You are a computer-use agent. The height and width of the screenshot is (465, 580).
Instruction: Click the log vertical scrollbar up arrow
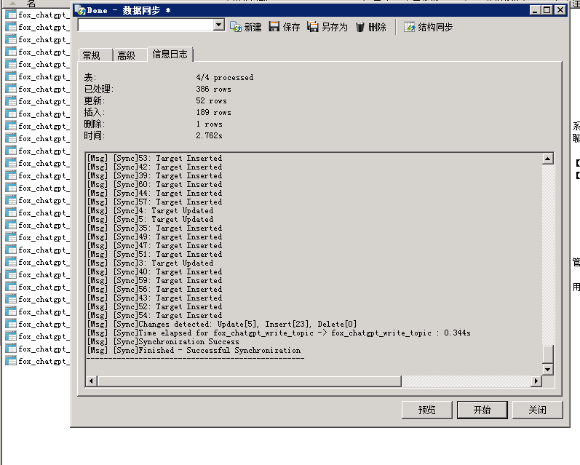(x=548, y=159)
